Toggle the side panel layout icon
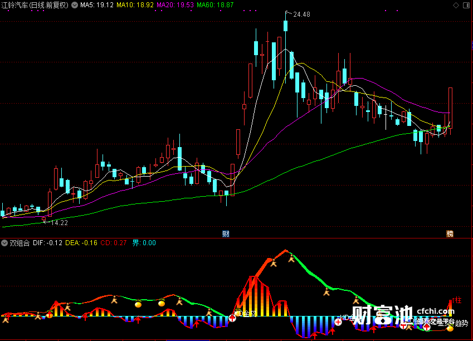This screenshot has width=473, height=341. pos(466,5)
